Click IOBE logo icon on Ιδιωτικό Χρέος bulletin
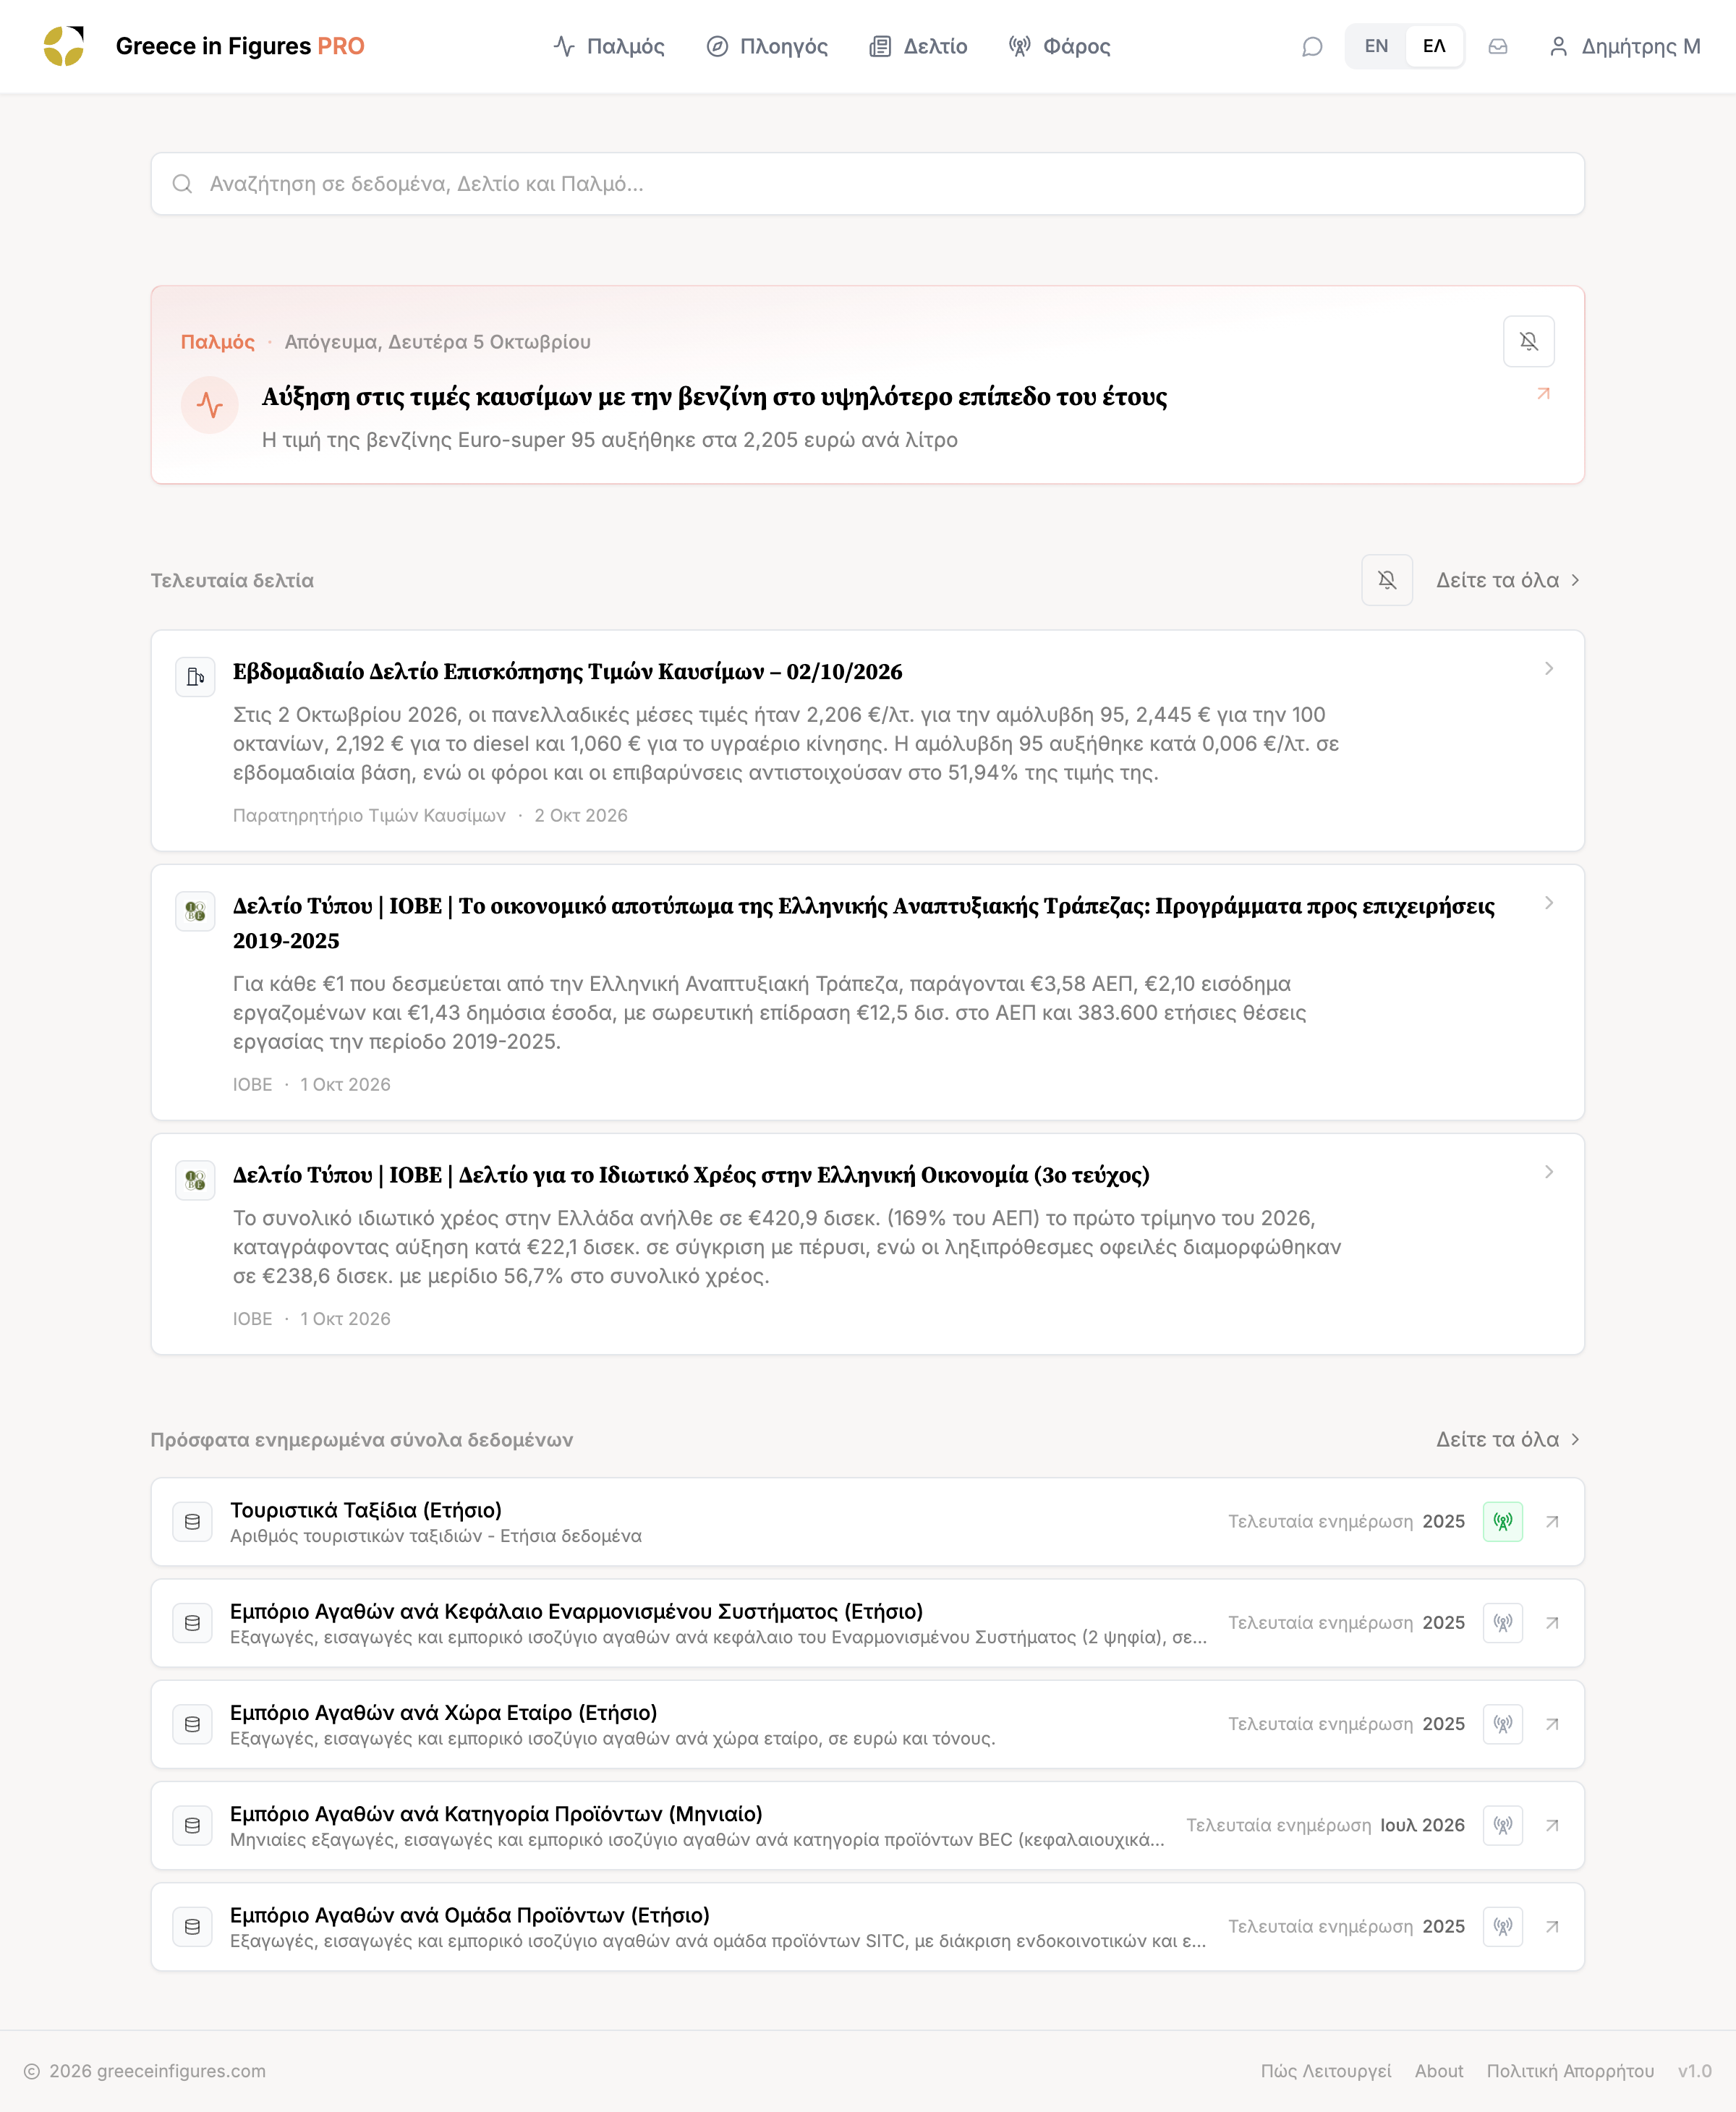1736x2112 pixels. coord(195,1180)
